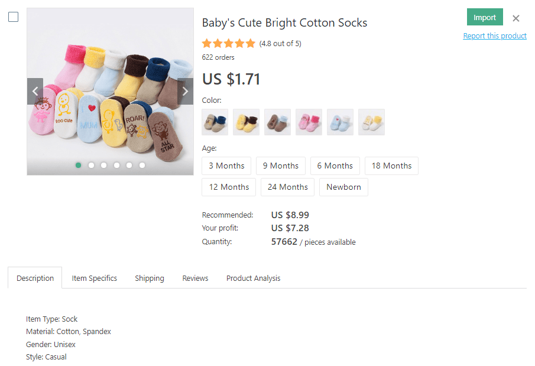View the Product Analysis tab
535x366 pixels.
[x=253, y=278]
